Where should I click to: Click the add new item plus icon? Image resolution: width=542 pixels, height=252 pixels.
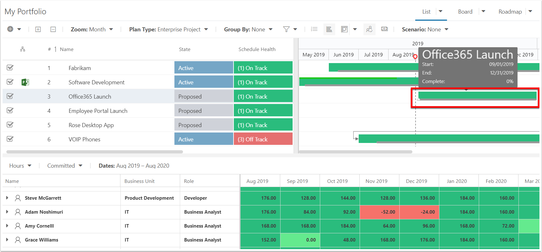[x=10, y=29]
